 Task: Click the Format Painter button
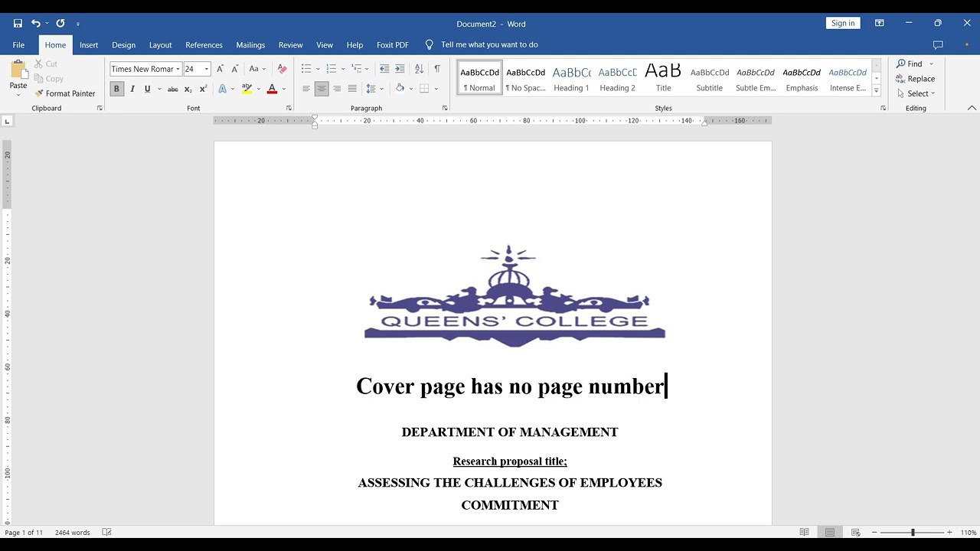[65, 93]
